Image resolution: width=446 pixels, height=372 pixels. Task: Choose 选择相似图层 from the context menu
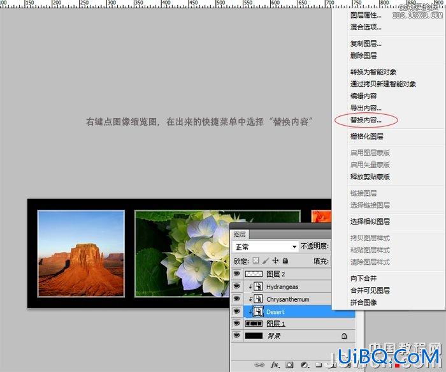(370, 221)
